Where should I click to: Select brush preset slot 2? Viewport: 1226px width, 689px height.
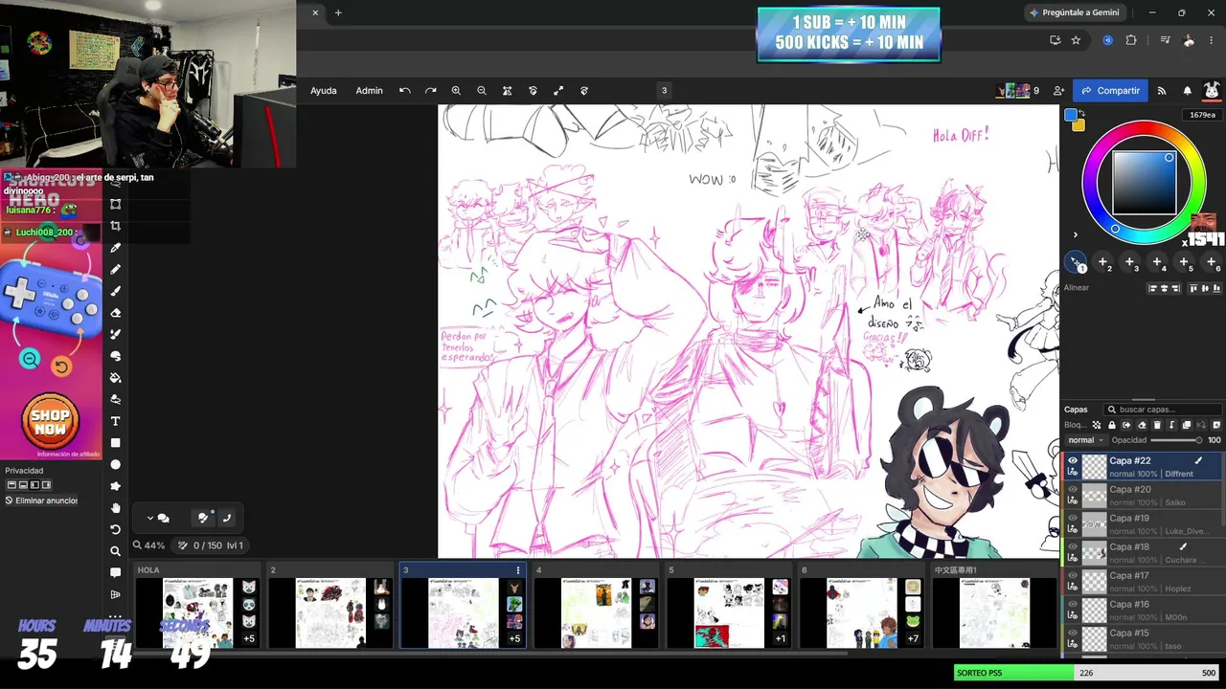point(1103,262)
